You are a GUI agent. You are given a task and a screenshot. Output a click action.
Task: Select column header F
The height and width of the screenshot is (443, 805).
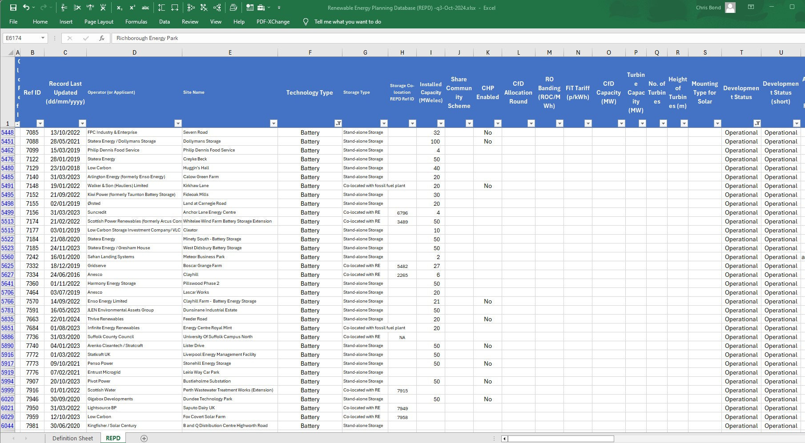(x=310, y=52)
